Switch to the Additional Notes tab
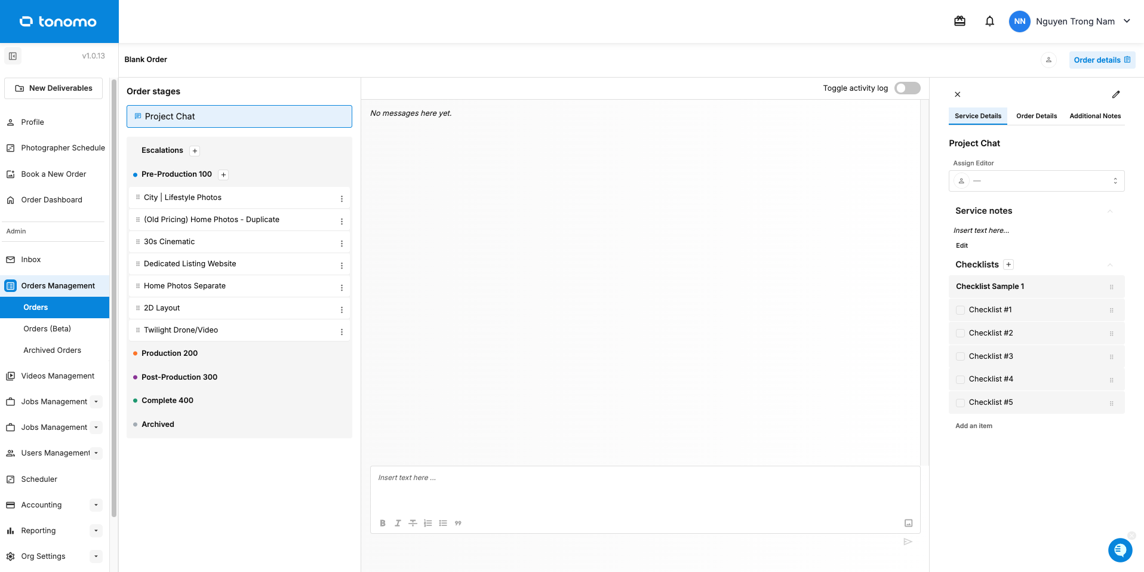The image size is (1144, 572). [x=1095, y=116]
